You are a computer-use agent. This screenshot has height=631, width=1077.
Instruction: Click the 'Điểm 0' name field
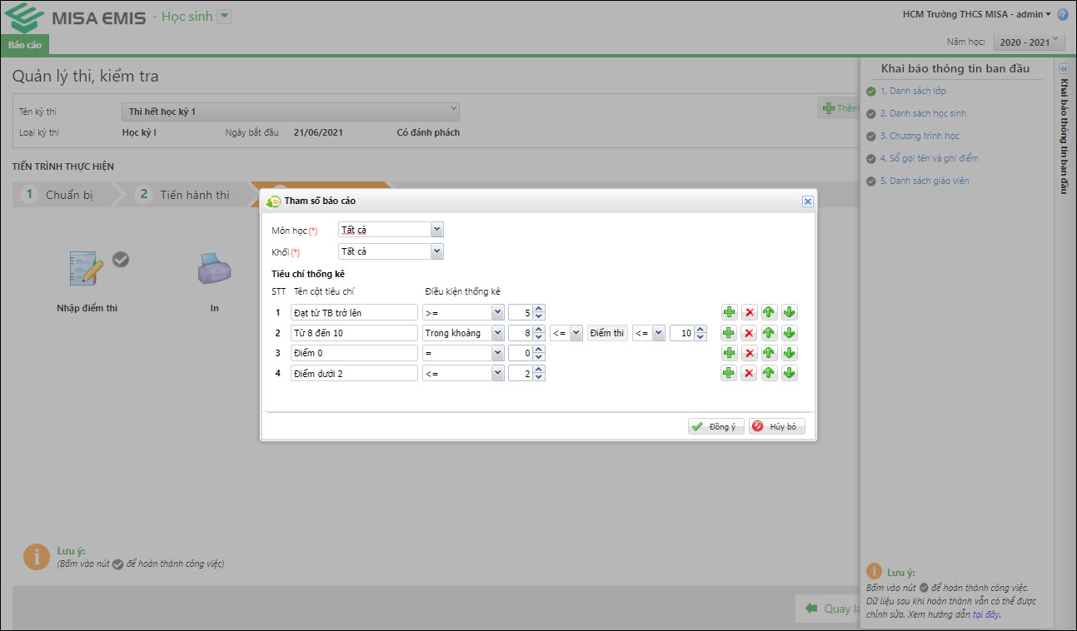354,353
